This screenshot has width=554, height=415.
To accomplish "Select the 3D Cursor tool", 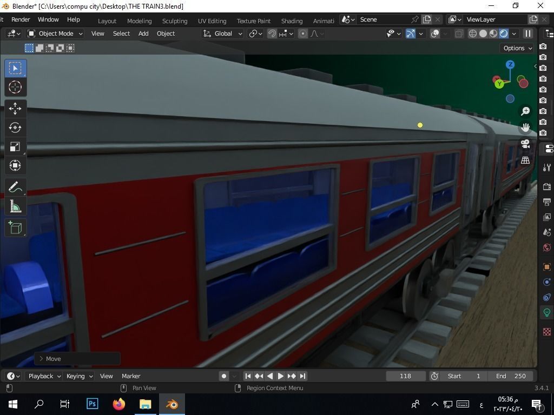I will tap(15, 87).
